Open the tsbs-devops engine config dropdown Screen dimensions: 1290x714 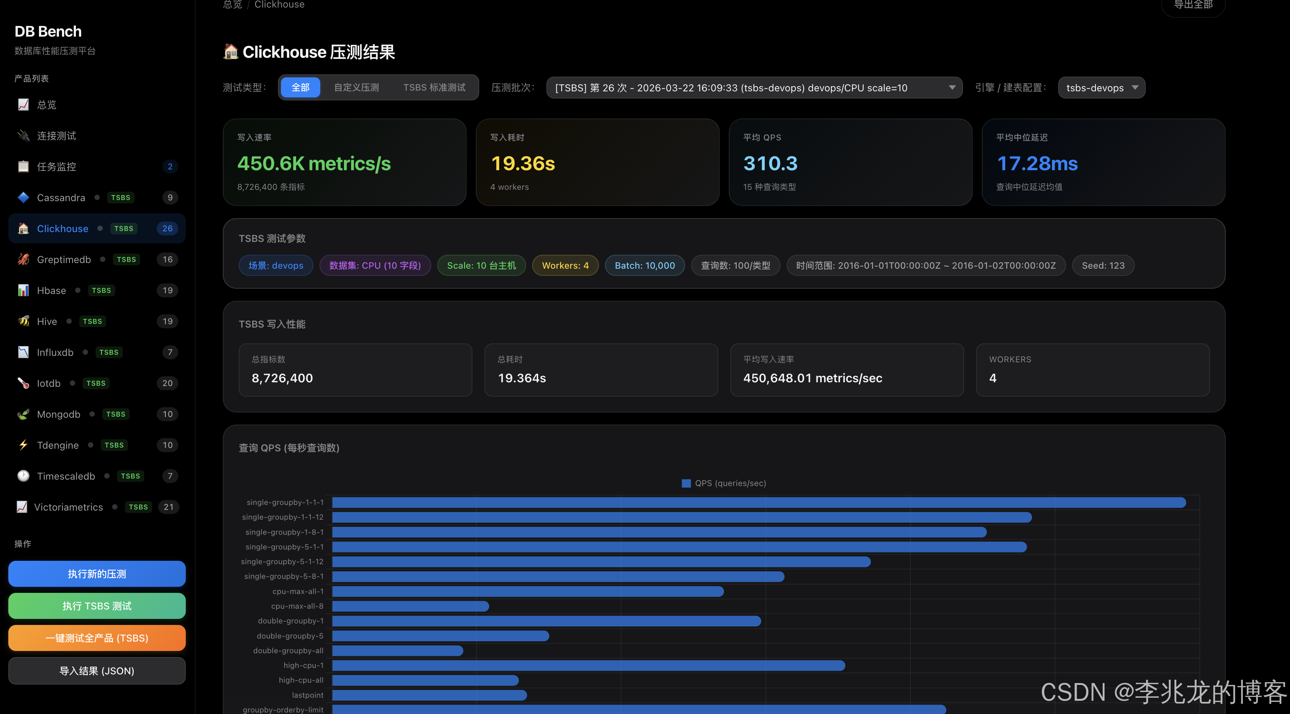tap(1101, 88)
